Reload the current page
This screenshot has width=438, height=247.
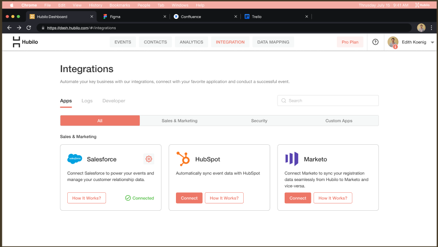(29, 28)
